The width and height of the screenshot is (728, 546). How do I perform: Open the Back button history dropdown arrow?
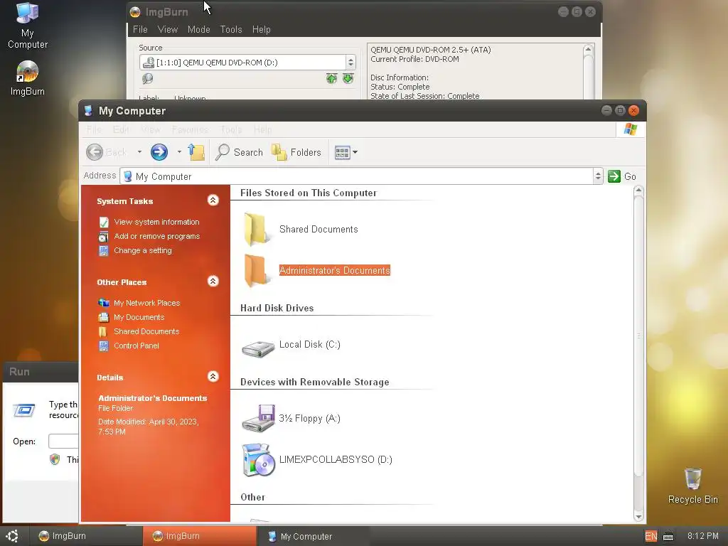(x=139, y=152)
